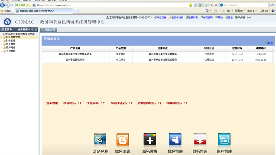Click the green circular icon in address bar
The image size is (276, 155).
point(191,5)
